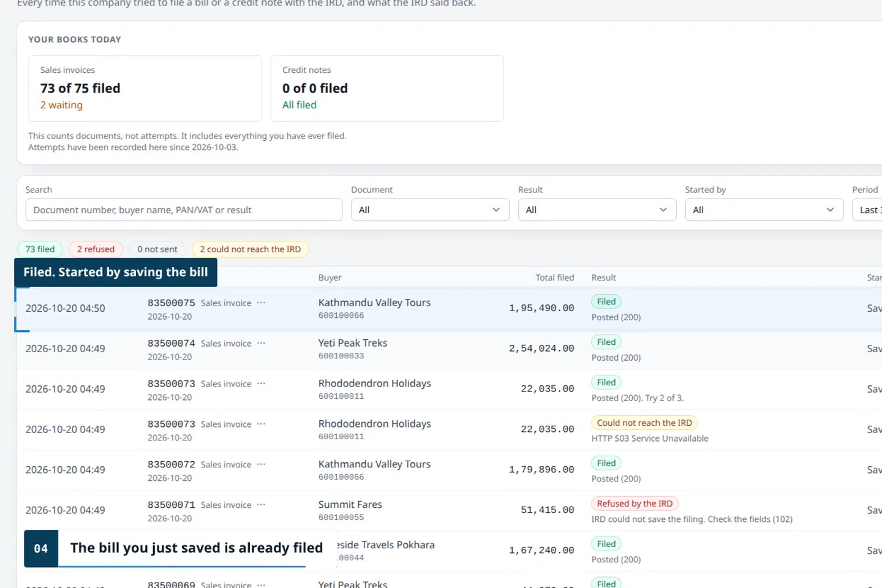Toggle the "2 refused" filter chip

[x=96, y=249]
